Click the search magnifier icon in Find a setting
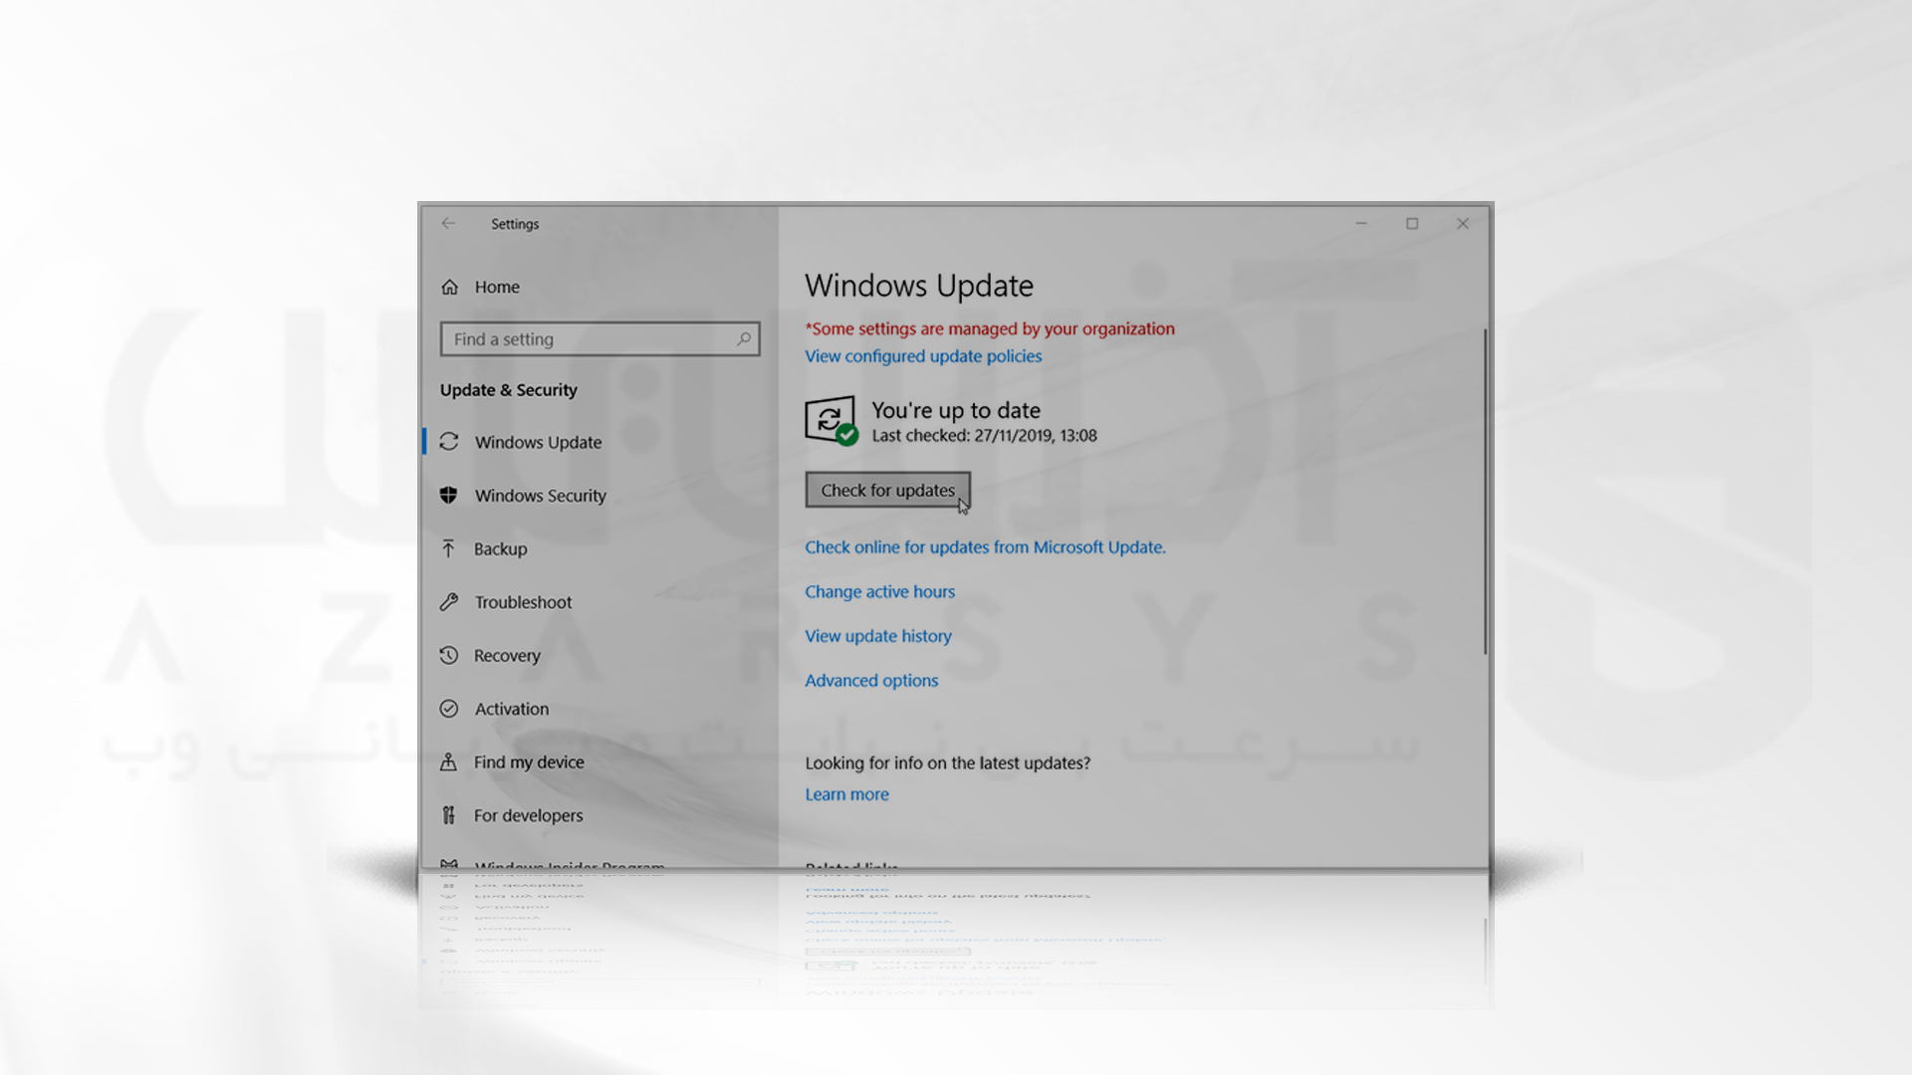1912x1075 pixels. (x=744, y=339)
